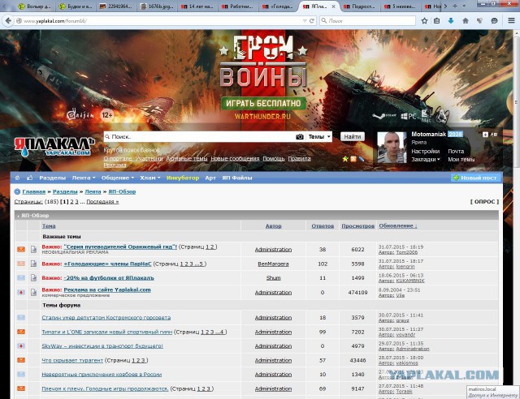Collapse the 'ЯП-Обзор' section header arrow
Viewport: 520px width, 399px height.
coord(18,216)
